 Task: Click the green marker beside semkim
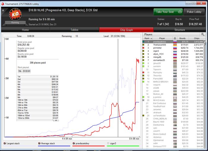tap(143, 66)
